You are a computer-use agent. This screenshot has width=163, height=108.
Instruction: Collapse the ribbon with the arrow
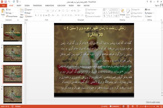[x=161, y=20]
